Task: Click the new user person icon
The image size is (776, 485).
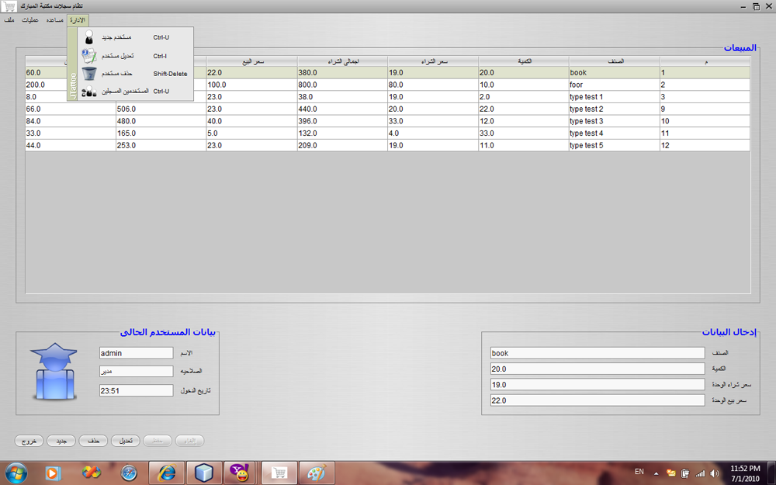Action: (89, 37)
